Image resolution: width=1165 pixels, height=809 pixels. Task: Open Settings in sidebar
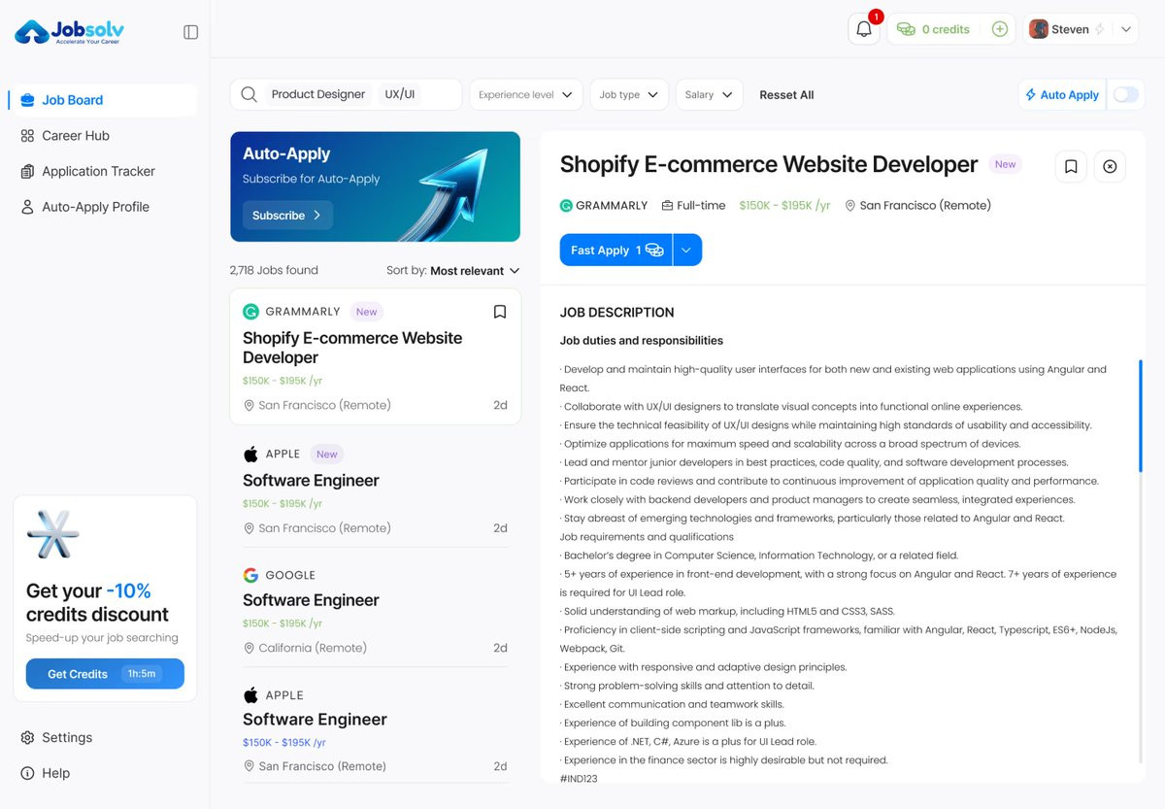pyautogui.click(x=57, y=737)
